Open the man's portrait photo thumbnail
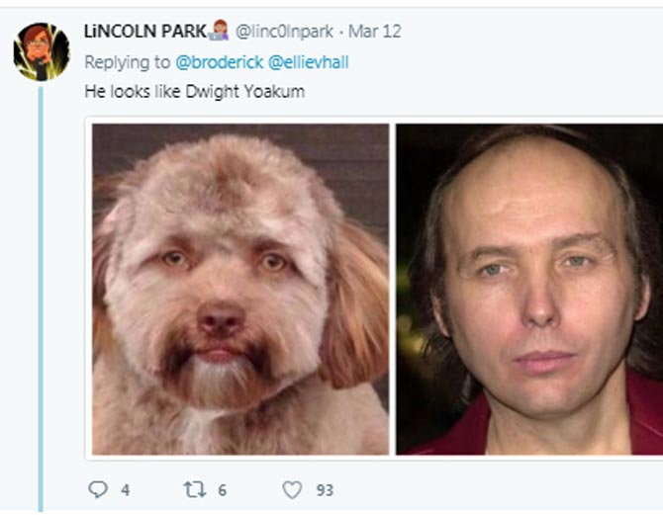The width and height of the screenshot is (663, 515). 529,289
